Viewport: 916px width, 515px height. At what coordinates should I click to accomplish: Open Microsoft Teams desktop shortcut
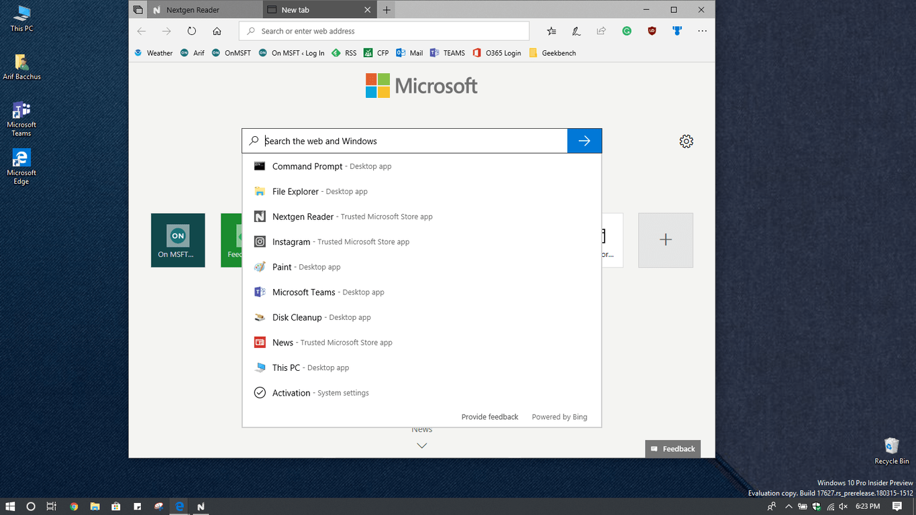point(21,119)
